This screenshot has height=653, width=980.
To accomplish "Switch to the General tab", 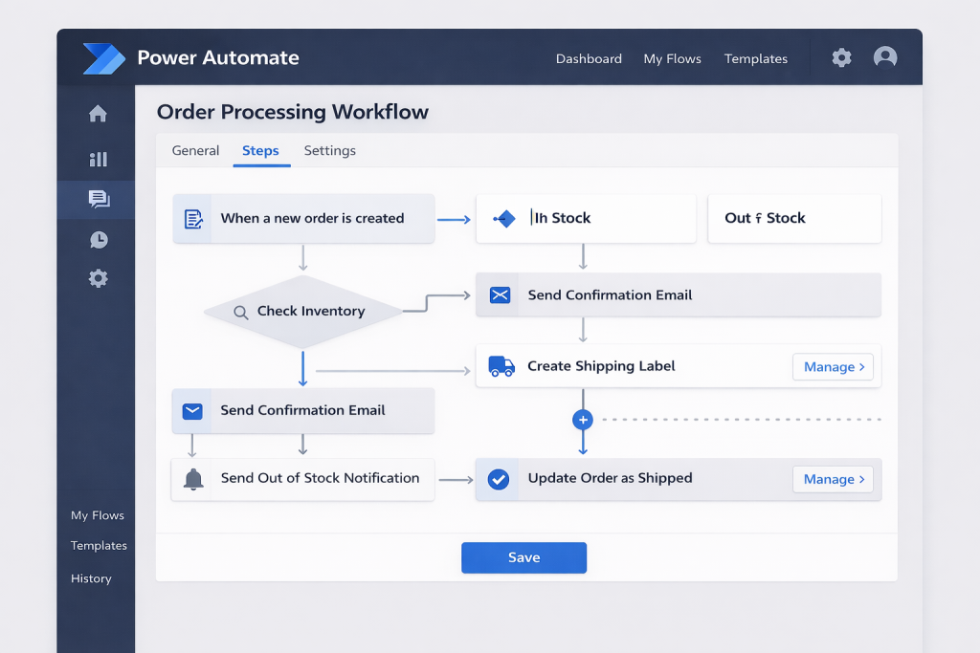I will pyautogui.click(x=195, y=151).
